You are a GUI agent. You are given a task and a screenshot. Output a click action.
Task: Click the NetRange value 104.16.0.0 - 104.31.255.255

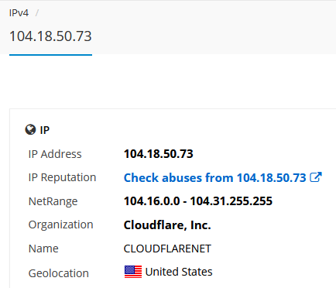coord(198,201)
